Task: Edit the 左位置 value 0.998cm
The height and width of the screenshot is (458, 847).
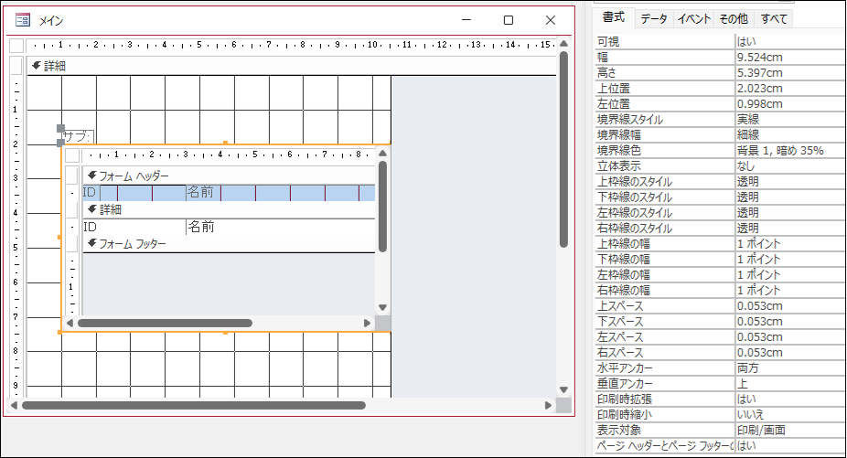Action: point(790,103)
